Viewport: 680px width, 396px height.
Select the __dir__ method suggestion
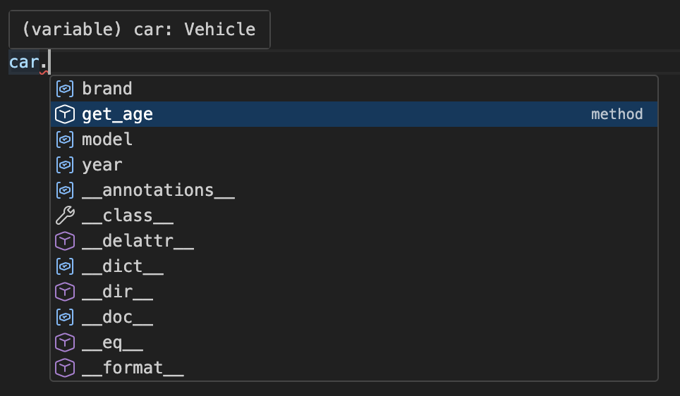(x=117, y=292)
